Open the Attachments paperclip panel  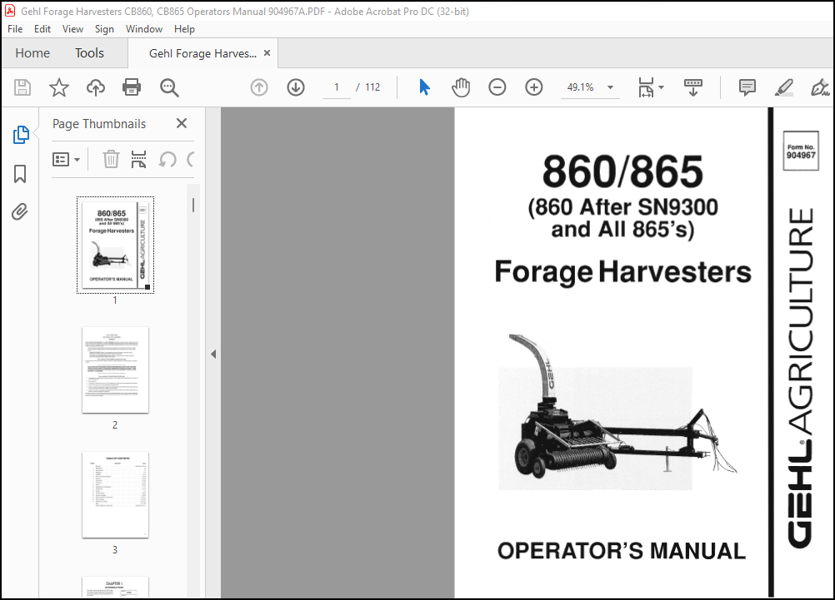[20, 211]
